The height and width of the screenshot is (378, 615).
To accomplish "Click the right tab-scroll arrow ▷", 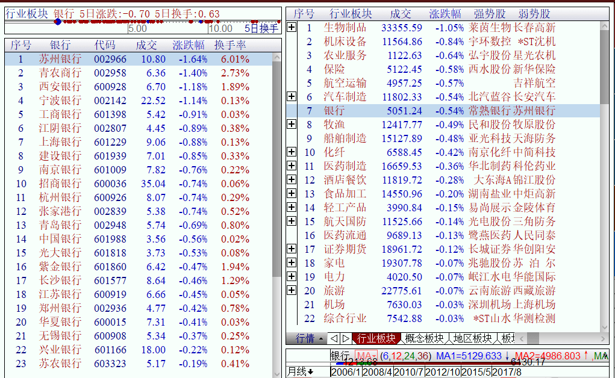I will coord(346,338).
